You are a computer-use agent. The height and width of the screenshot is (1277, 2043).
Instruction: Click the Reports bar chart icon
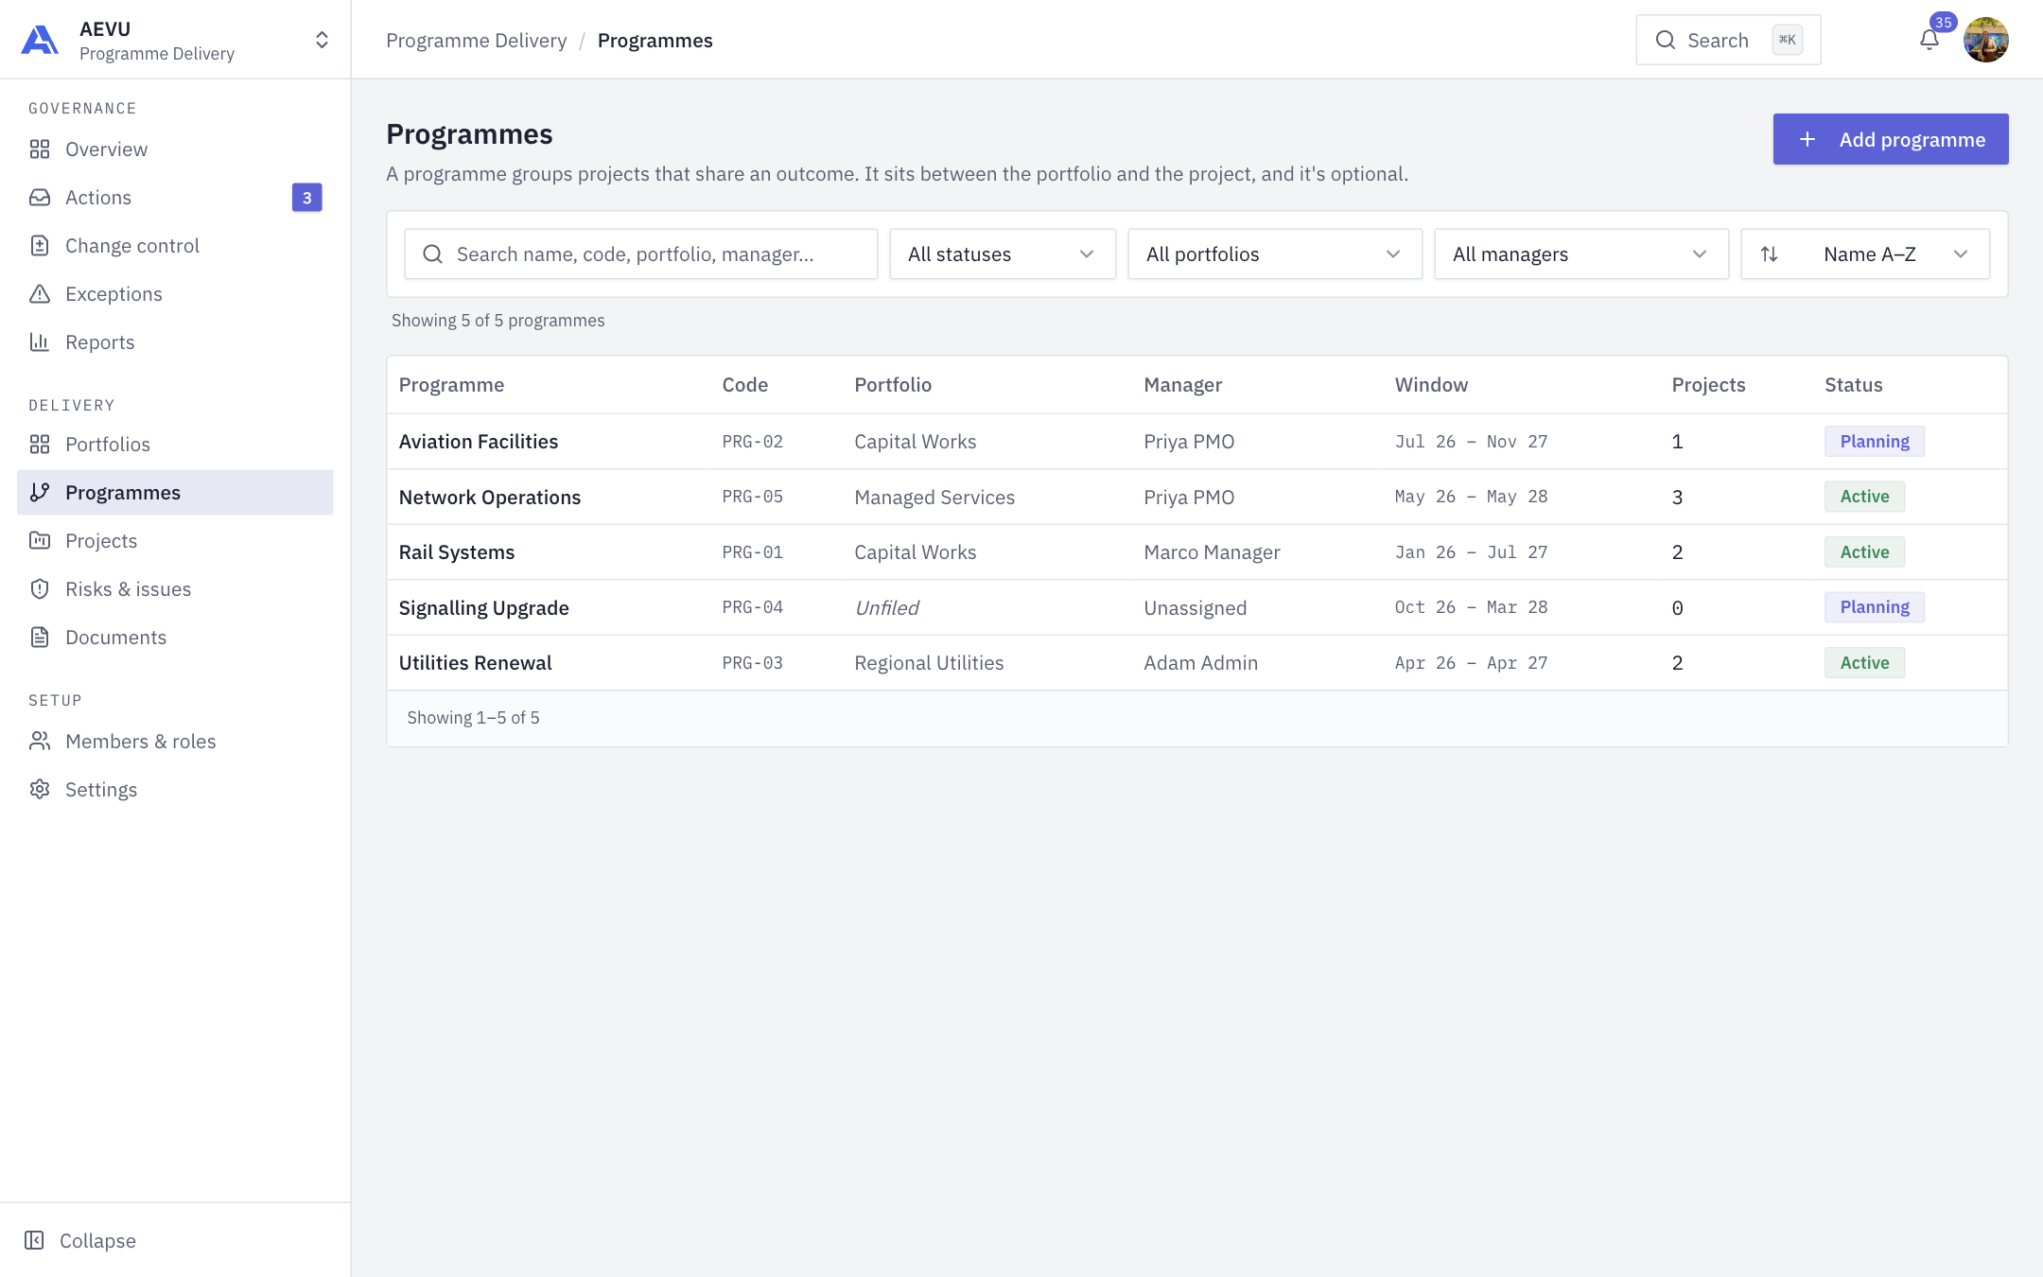[40, 342]
